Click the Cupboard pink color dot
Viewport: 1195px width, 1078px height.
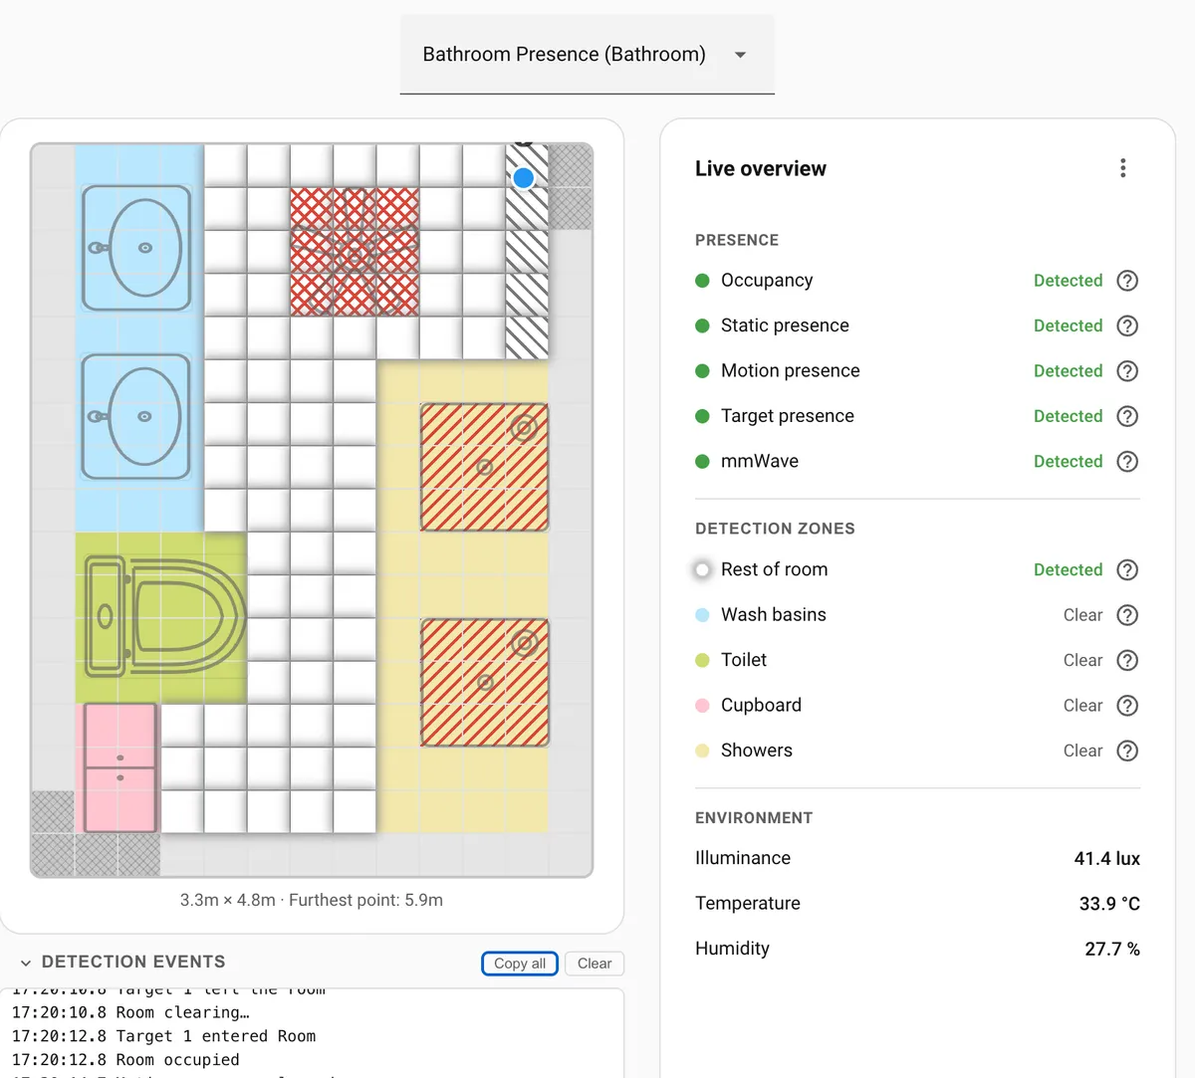pyautogui.click(x=702, y=706)
